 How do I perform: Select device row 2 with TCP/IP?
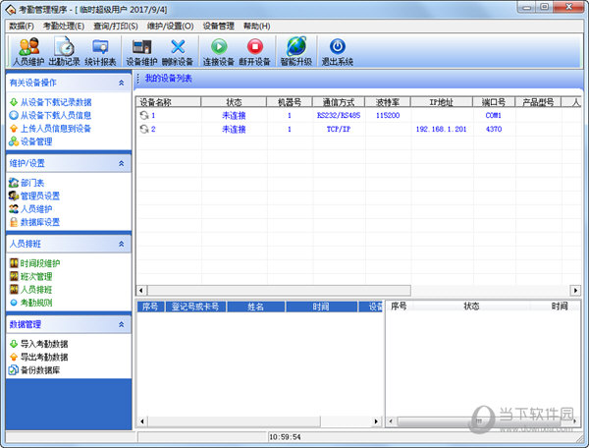339,129
